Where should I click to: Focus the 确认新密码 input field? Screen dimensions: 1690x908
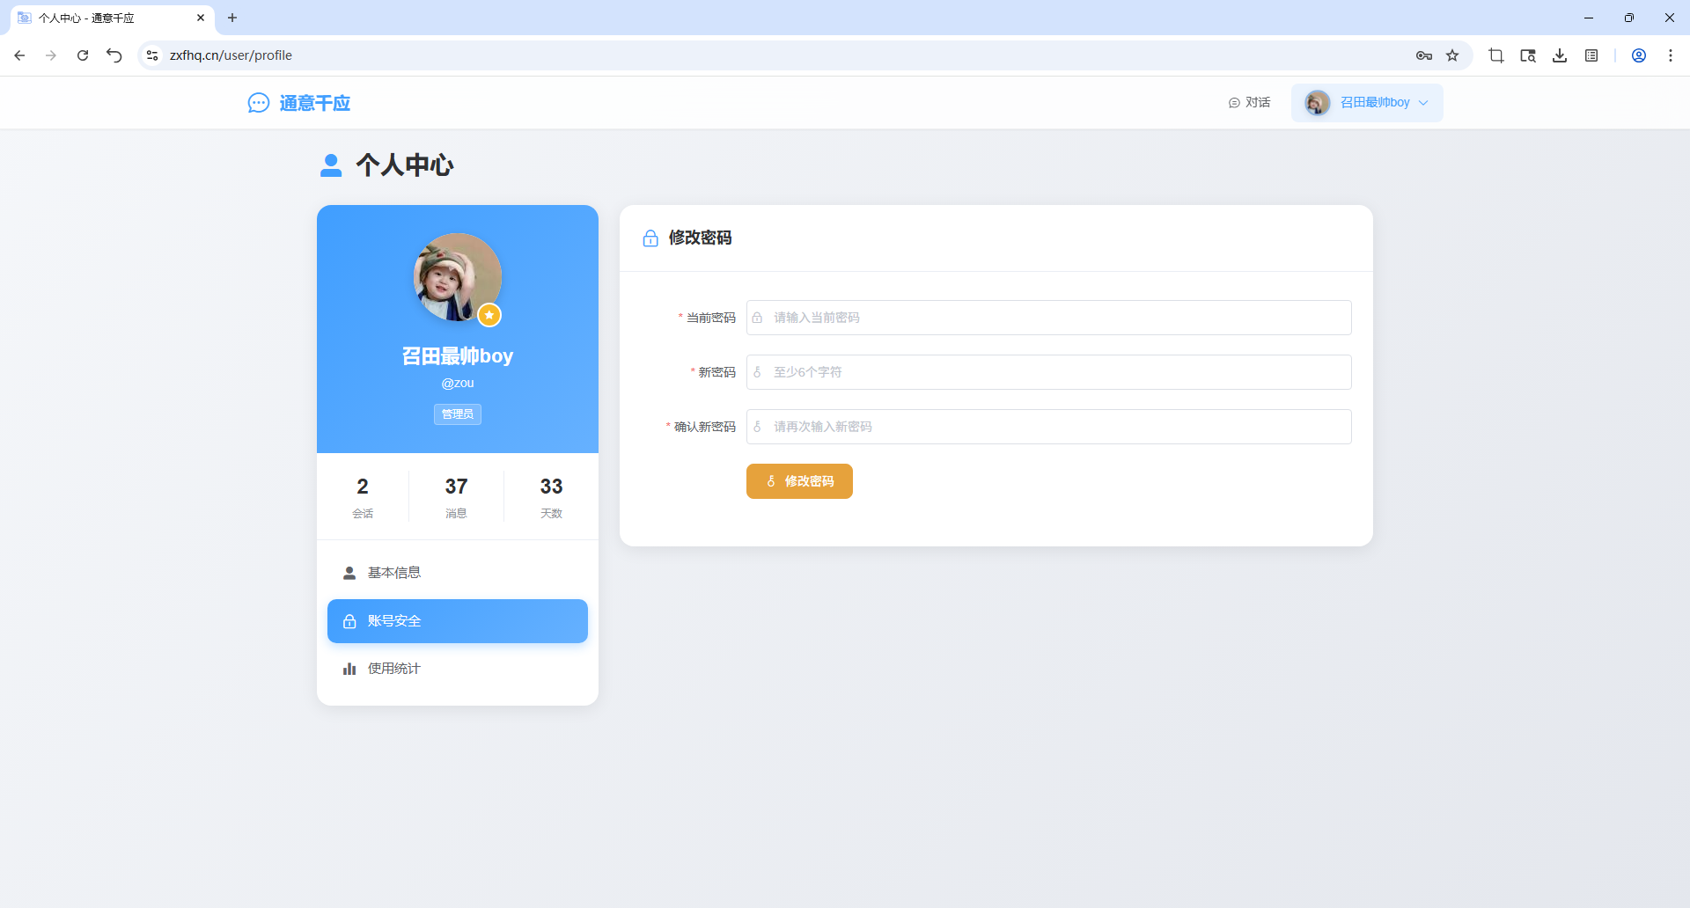coord(1049,427)
